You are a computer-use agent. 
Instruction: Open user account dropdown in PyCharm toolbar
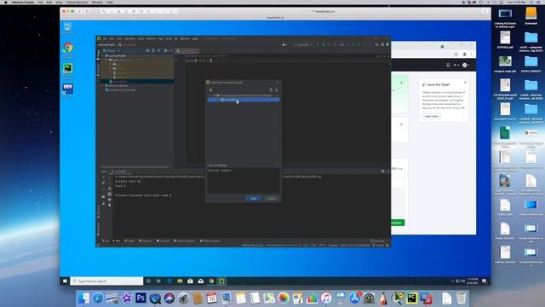click(x=284, y=44)
